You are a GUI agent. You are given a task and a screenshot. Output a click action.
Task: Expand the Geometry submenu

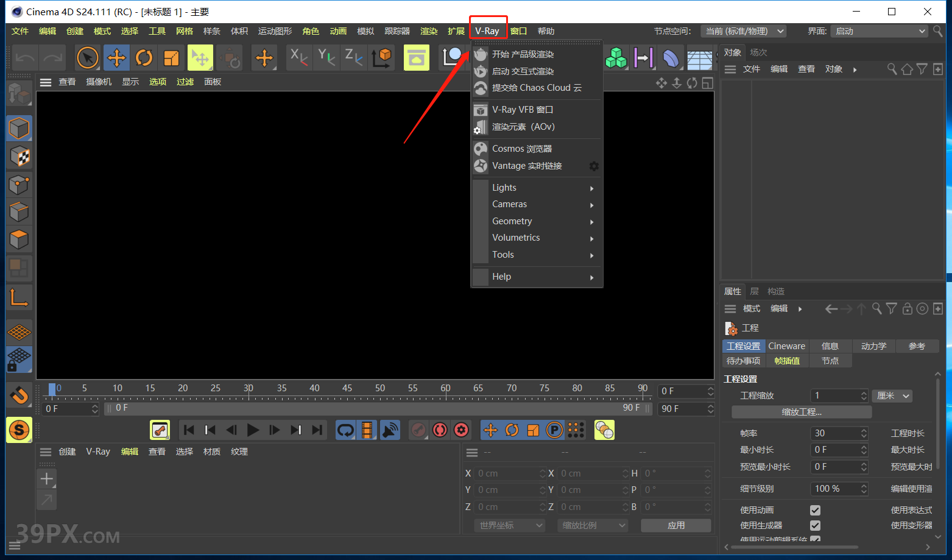[x=537, y=221]
